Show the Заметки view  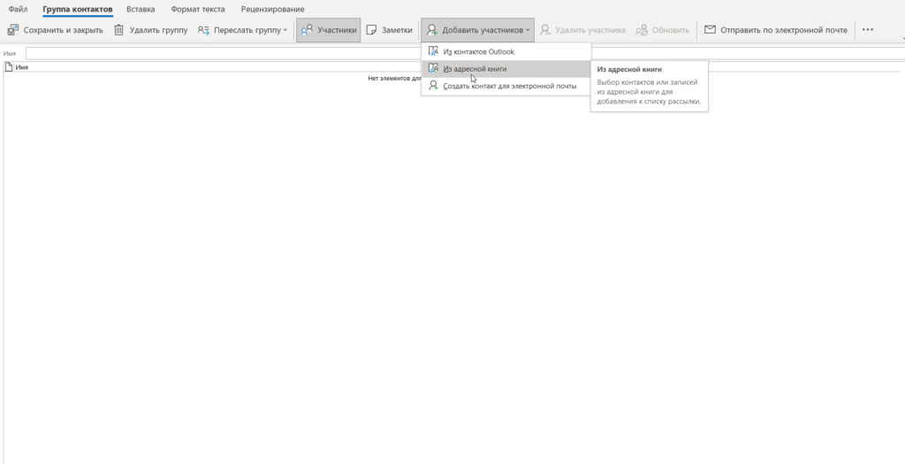(x=390, y=30)
